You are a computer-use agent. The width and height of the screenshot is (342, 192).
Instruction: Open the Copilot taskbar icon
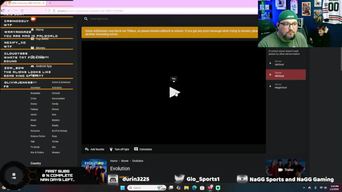point(178,188)
